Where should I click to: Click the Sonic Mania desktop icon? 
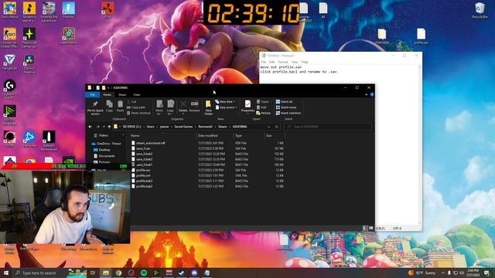10,10
